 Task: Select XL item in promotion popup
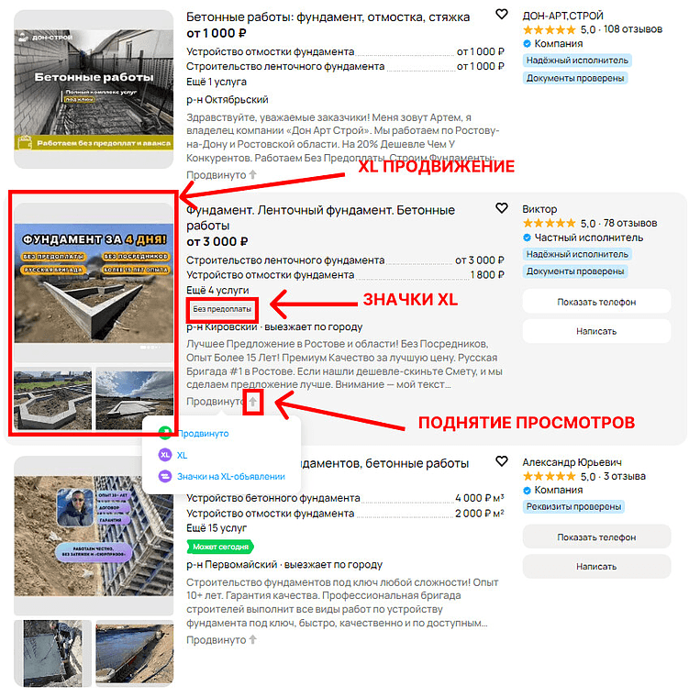click(x=182, y=455)
